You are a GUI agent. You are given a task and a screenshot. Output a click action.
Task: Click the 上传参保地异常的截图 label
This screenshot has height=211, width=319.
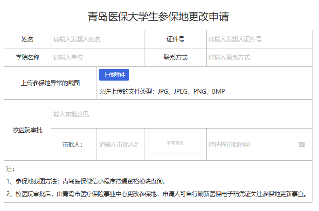50,83
